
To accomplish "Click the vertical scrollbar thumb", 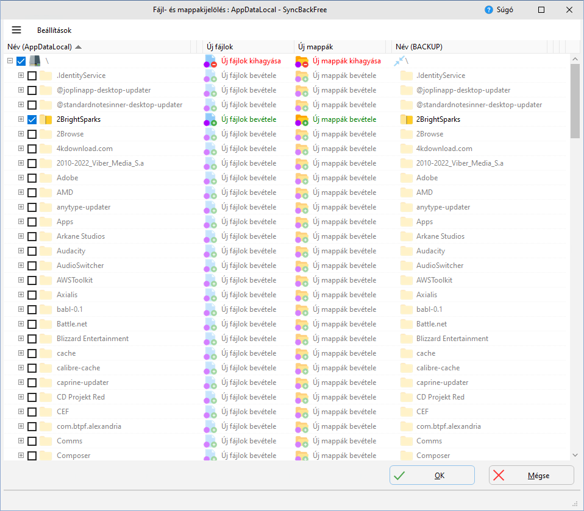I will 575,101.
